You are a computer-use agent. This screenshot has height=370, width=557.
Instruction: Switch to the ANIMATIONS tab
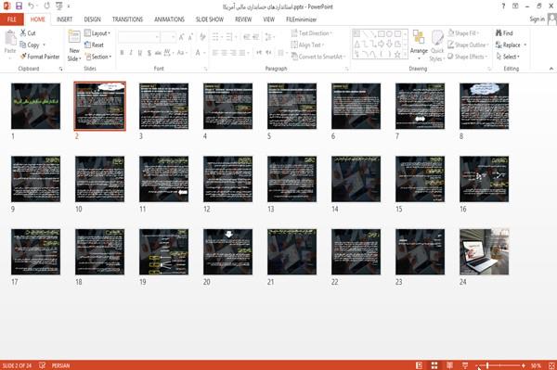(x=170, y=19)
